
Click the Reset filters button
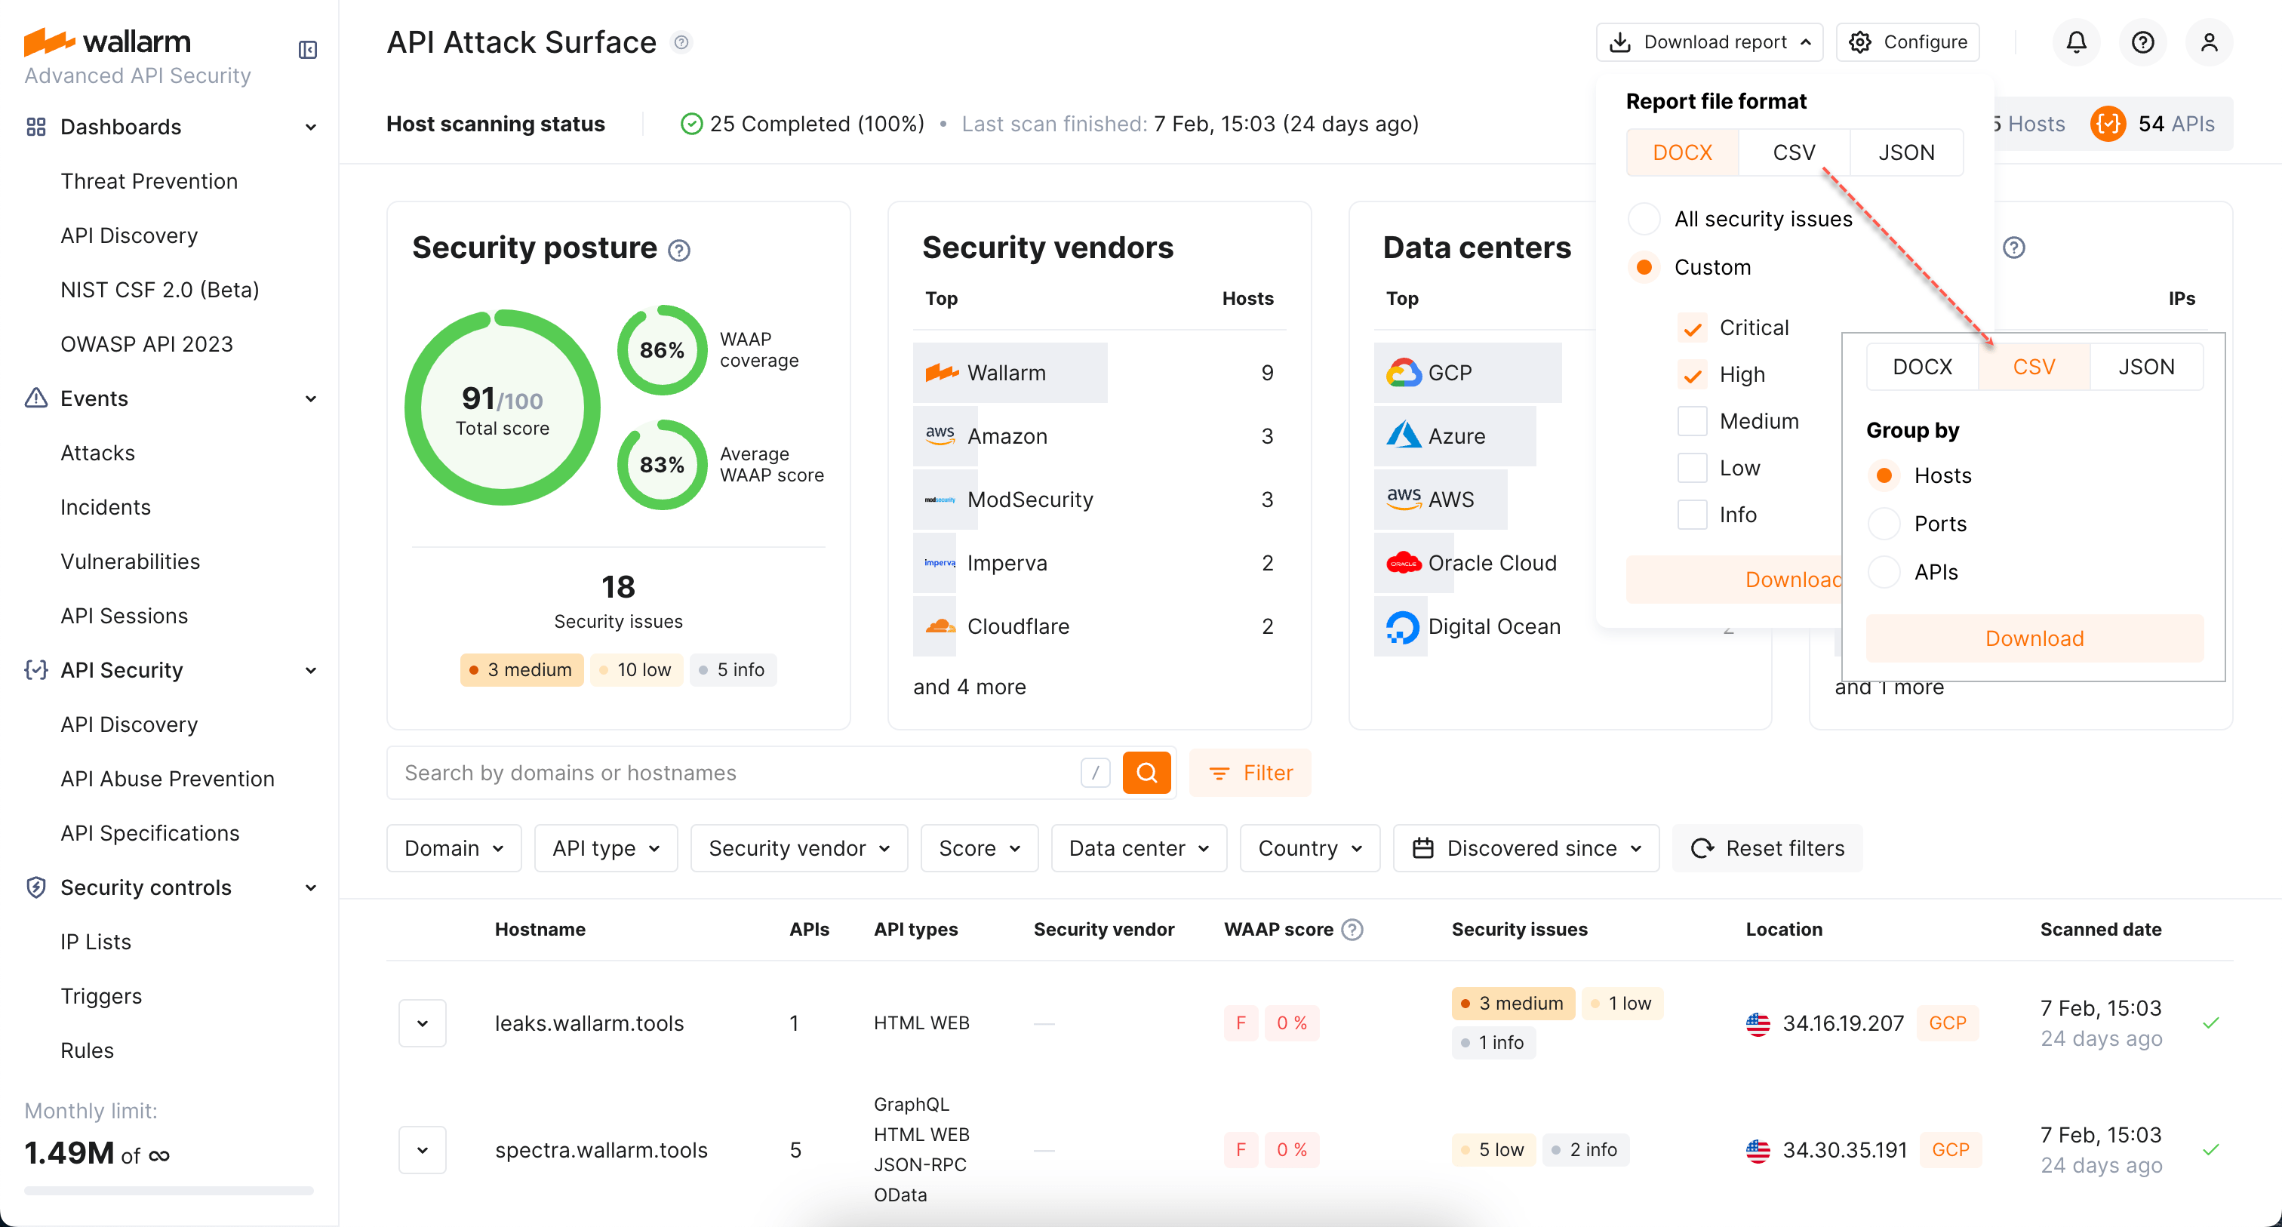point(1767,848)
